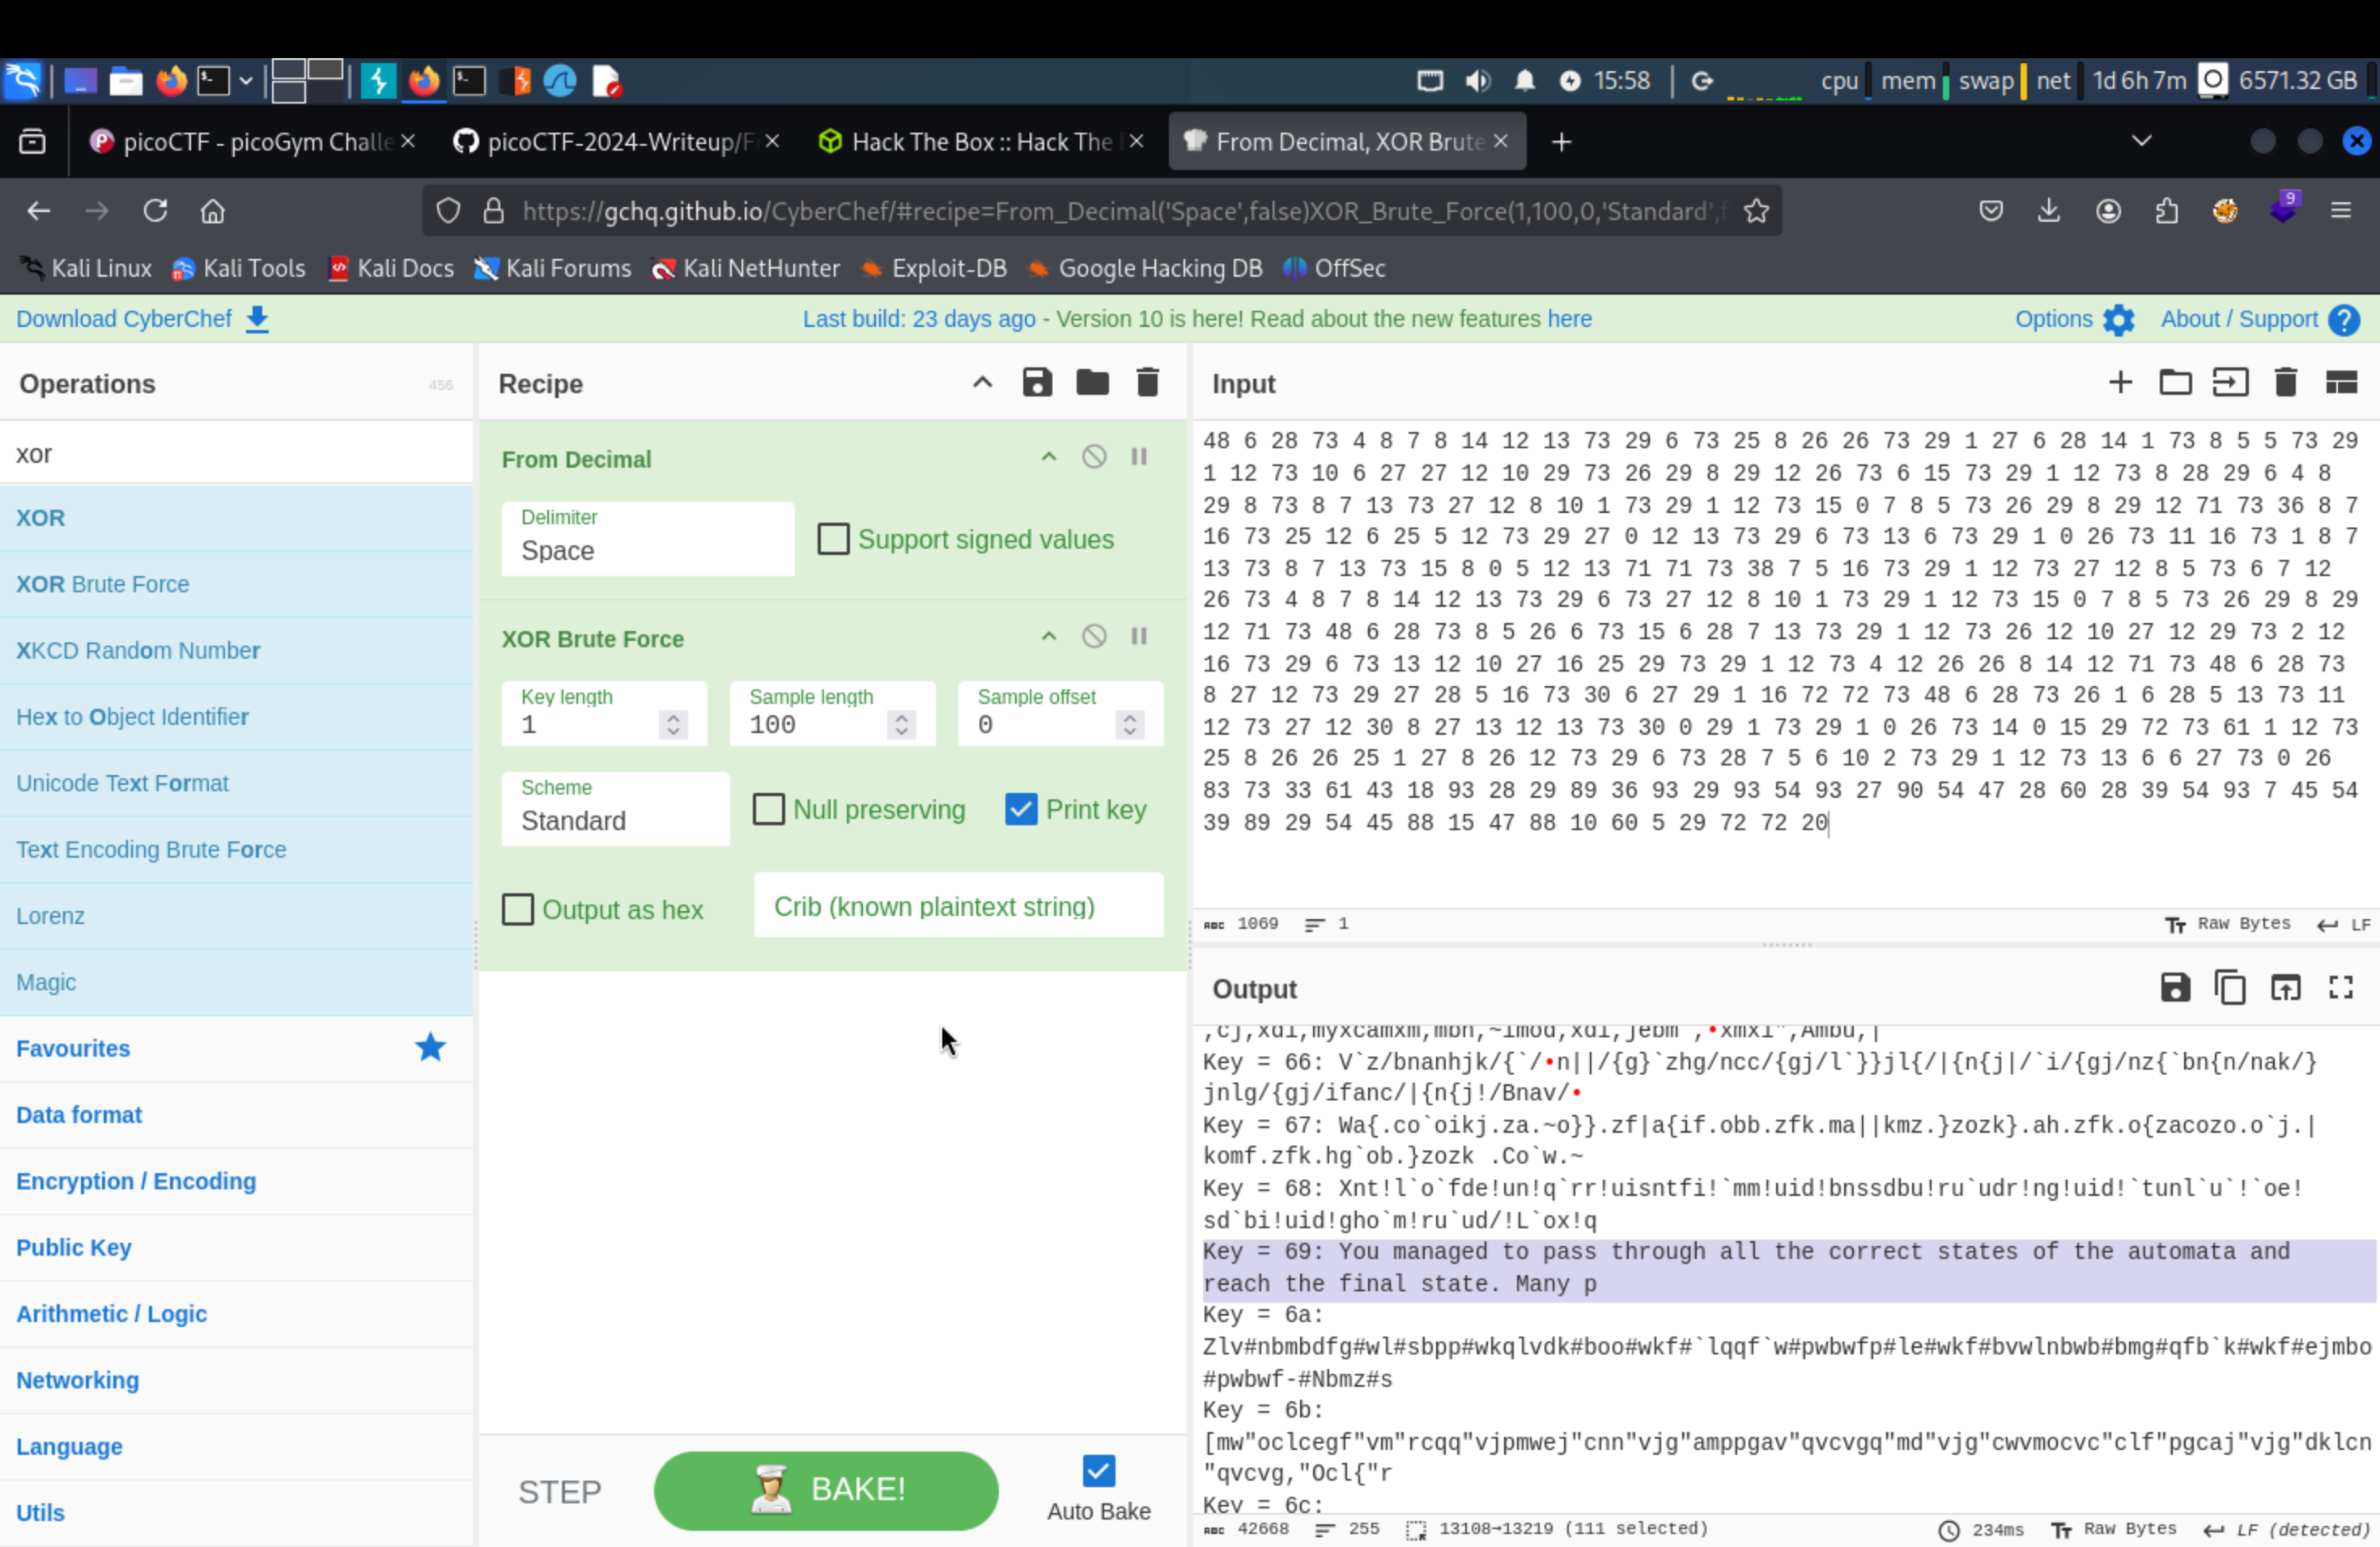Disable the From Decimal operation
The image size is (2380, 1547).
coord(1094,458)
